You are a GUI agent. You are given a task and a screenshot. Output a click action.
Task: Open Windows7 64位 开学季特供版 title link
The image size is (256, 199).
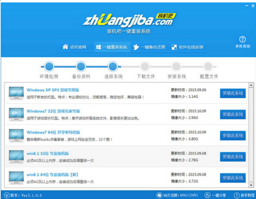53,132
